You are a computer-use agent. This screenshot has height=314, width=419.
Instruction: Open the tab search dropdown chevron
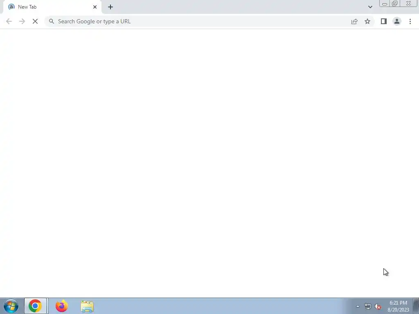pyautogui.click(x=370, y=7)
